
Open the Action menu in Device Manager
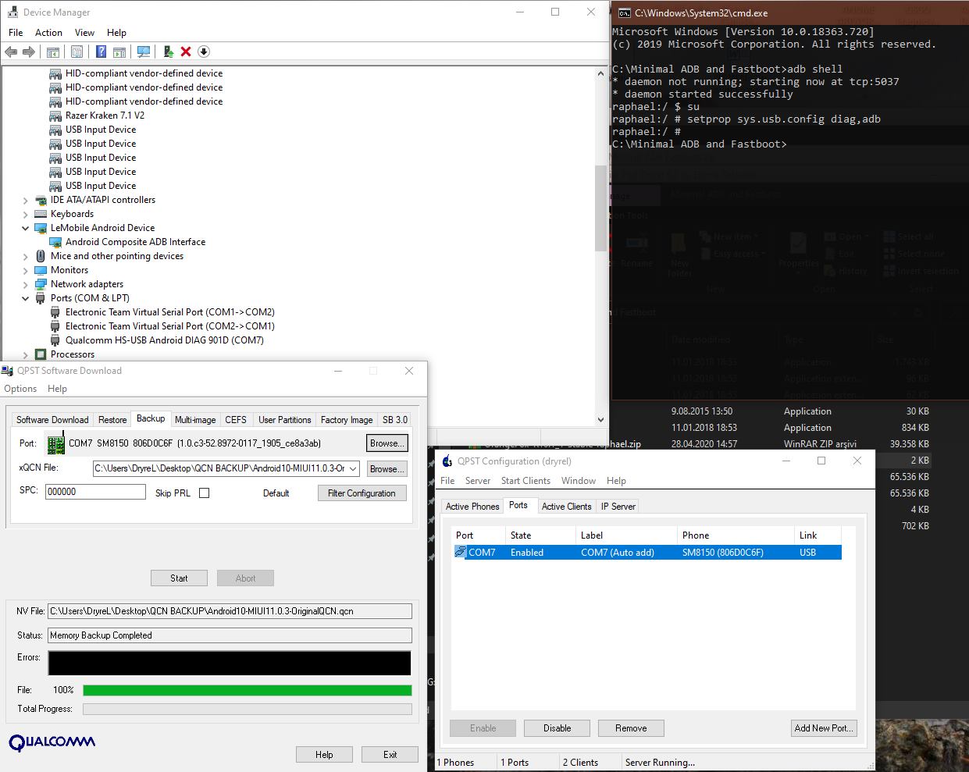(x=48, y=33)
